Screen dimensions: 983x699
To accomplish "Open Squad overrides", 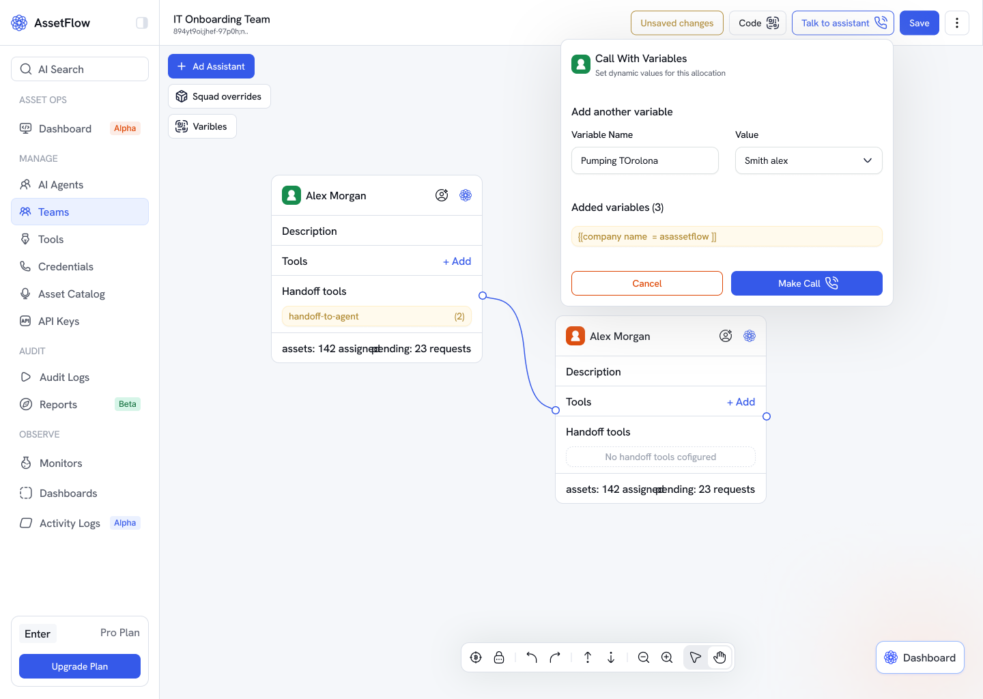I will (219, 96).
